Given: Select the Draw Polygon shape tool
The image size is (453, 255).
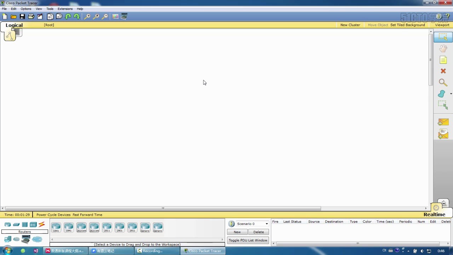Looking at the screenshot, I should point(442,94).
